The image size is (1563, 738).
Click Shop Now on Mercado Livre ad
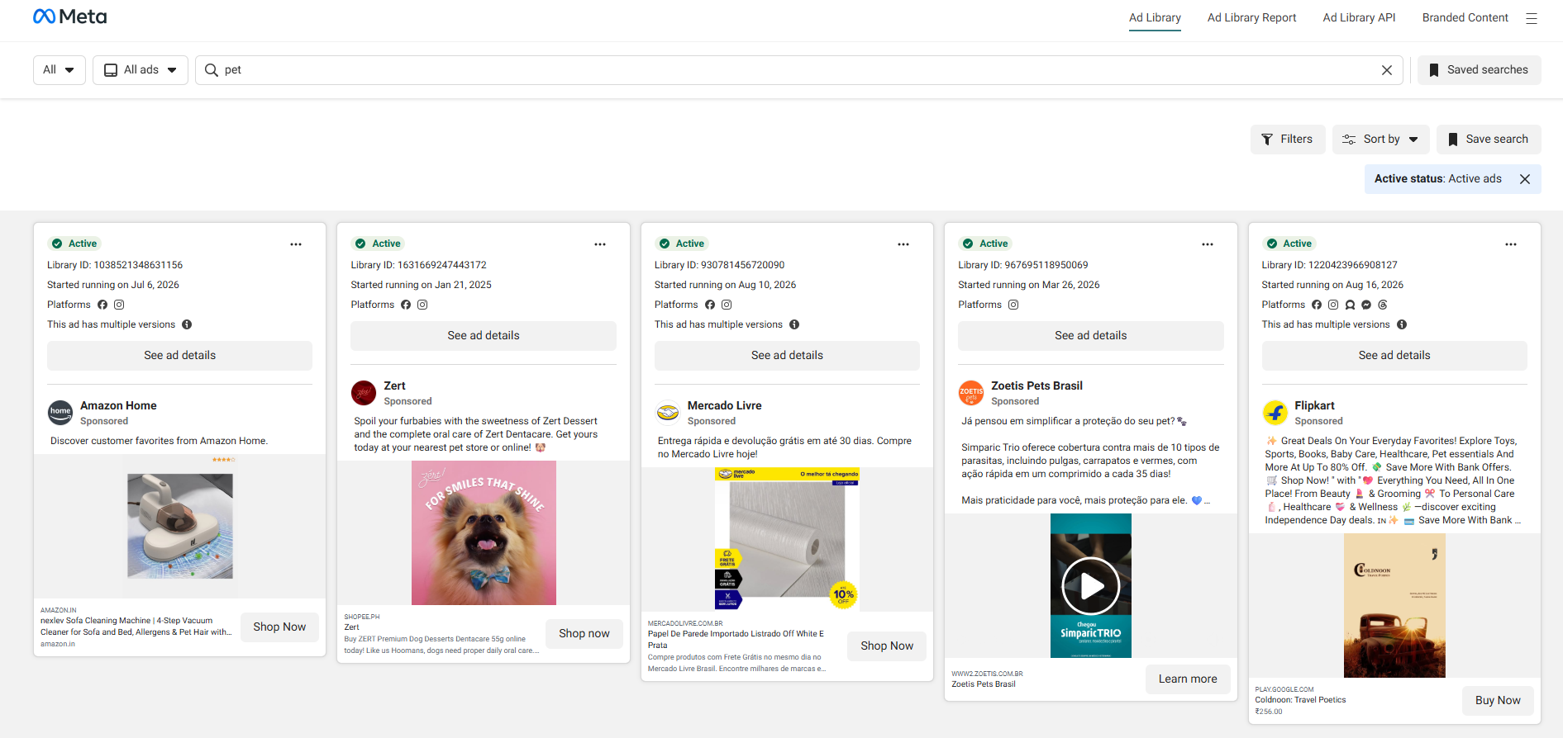(x=887, y=646)
